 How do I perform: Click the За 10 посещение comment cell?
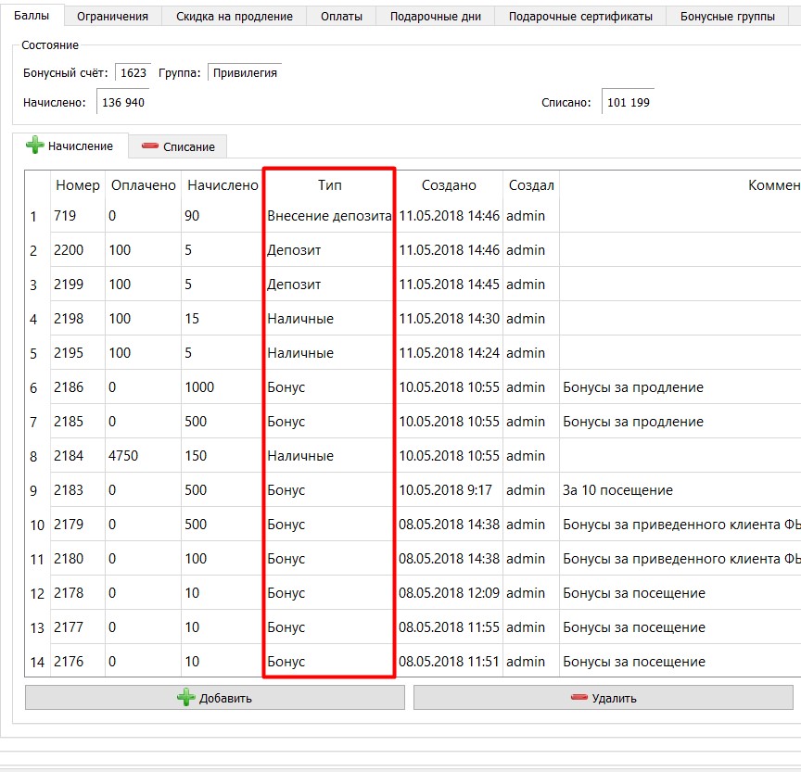point(680,489)
